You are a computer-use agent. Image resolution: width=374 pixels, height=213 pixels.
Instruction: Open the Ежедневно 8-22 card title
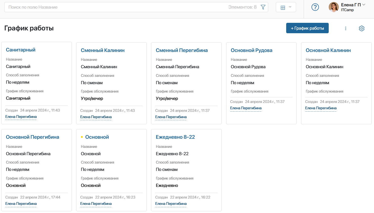pos(175,137)
